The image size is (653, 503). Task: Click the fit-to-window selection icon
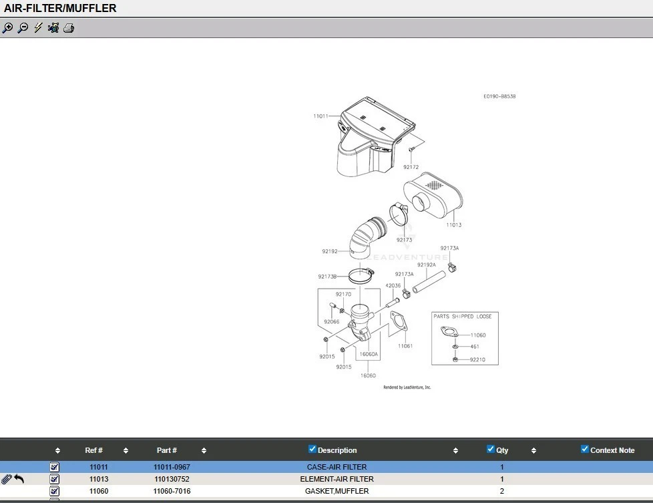click(x=53, y=28)
